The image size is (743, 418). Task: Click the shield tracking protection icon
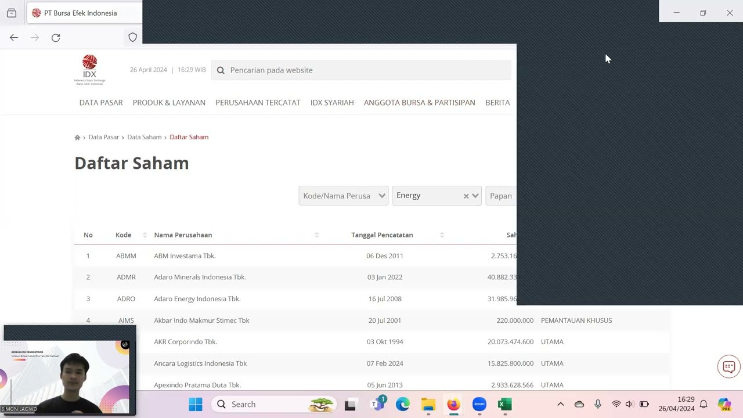click(132, 38)
